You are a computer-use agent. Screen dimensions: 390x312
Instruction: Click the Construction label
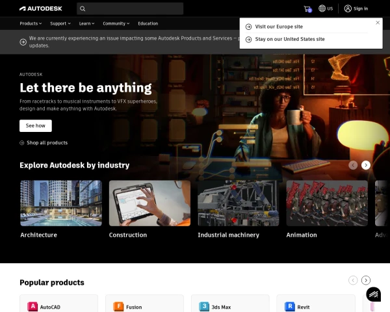pyautogui.click(x=128, y=235)
